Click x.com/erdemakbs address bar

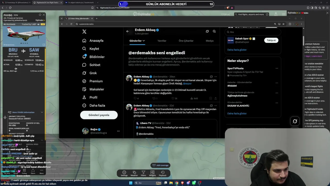(174, 24)
